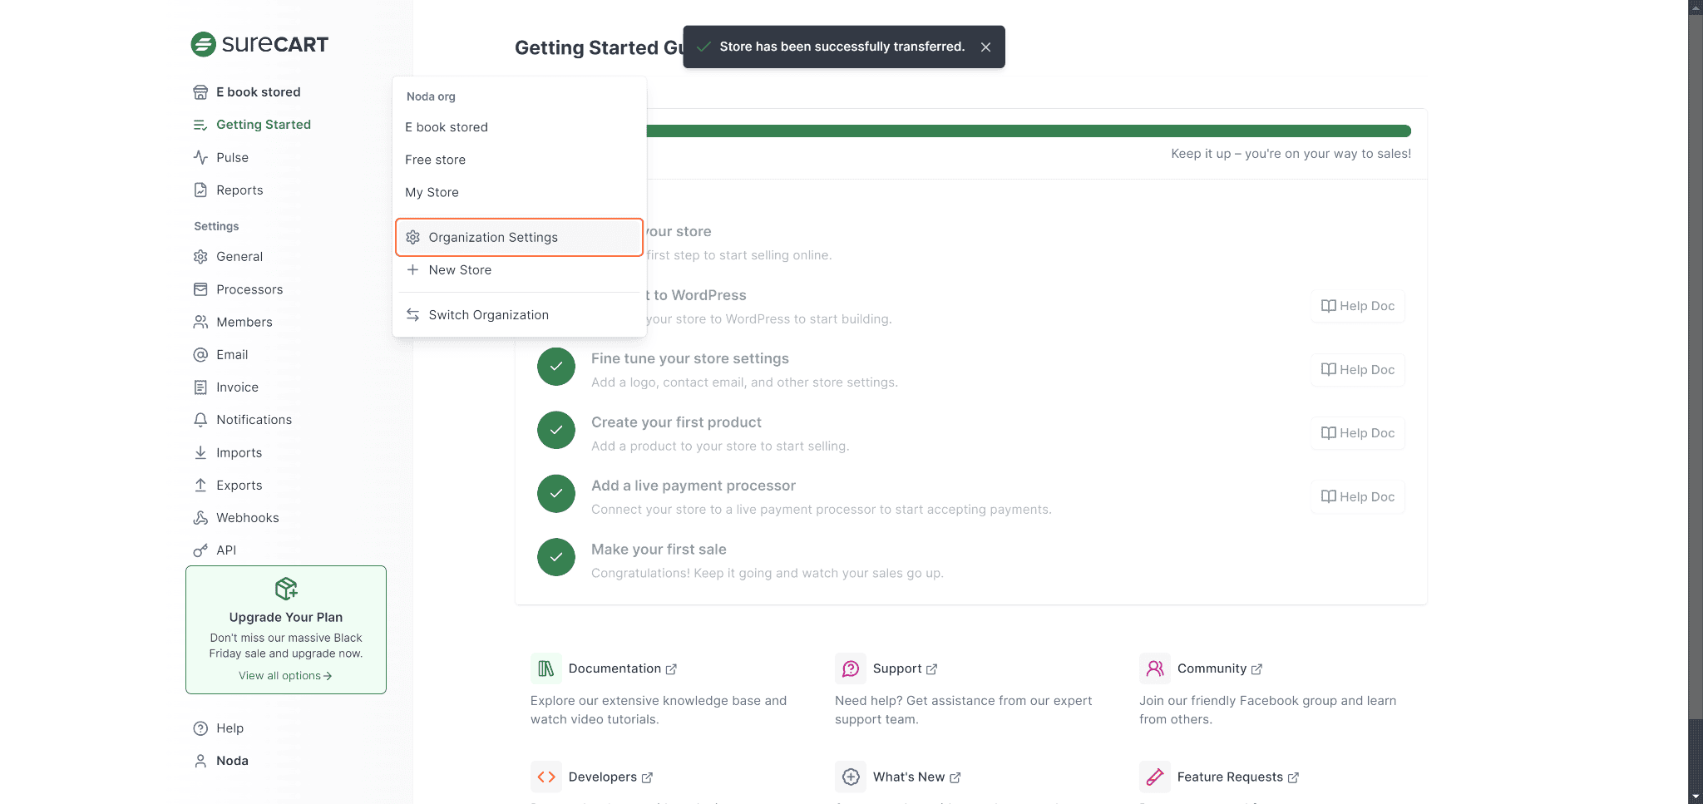The image size is (1703, 804).
Task: Click the Notifications bell icon
Action: (200, 420)
